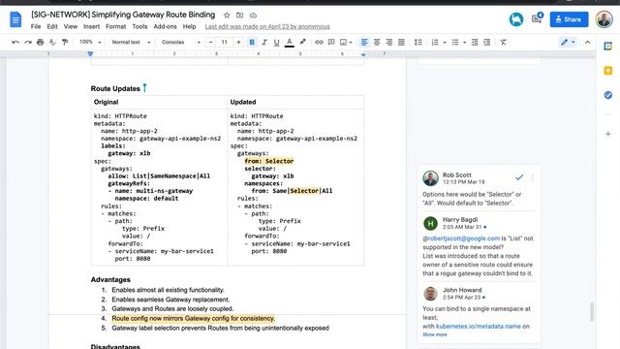
Task: Click the Share button
Action: [x=569, y=19]
